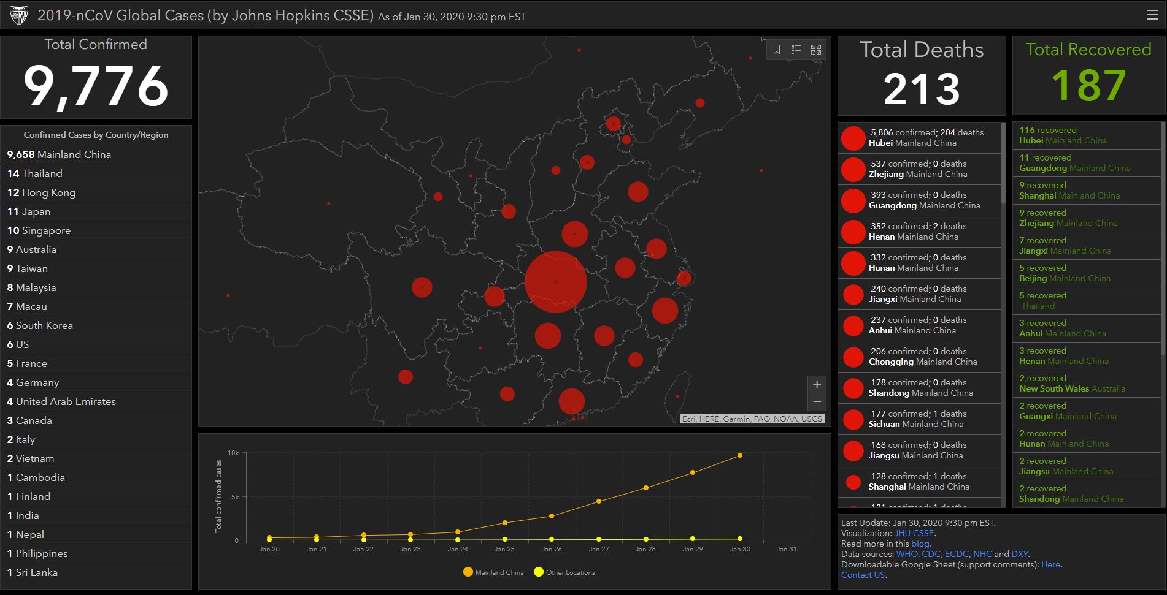This screenshot has width=1167, height=595.
Task: Select 11 recovered Guangdong entry
Action: (1086, 163)
